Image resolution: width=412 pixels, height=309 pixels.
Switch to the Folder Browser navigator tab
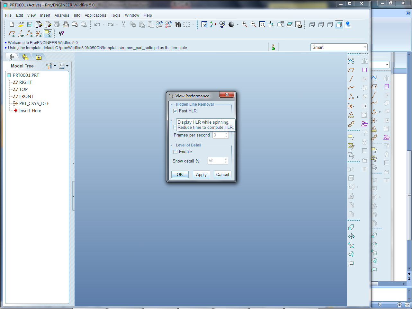coord(25,57)
